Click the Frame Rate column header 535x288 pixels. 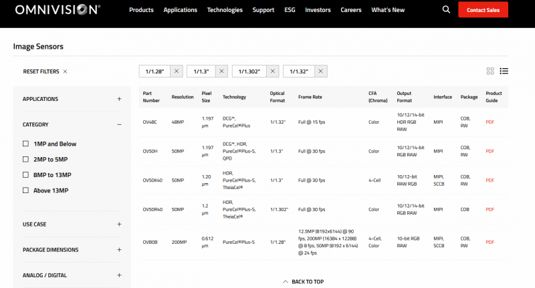tap(310, 97)
